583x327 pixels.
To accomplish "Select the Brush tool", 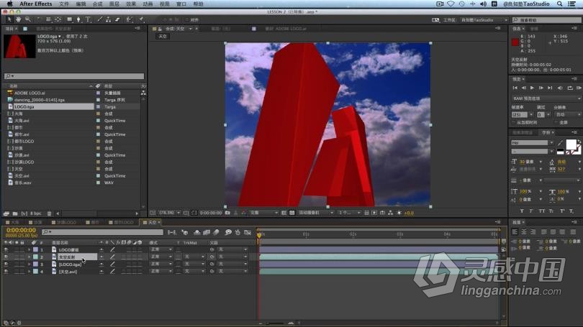I will point(99,19).
